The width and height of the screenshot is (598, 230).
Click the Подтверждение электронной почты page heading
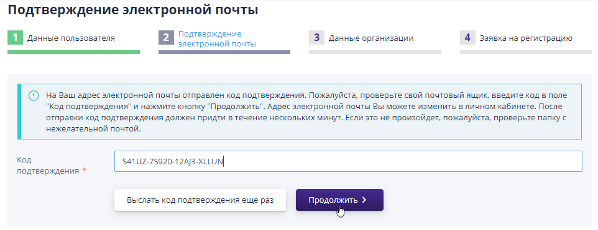[x=133, y=10]
